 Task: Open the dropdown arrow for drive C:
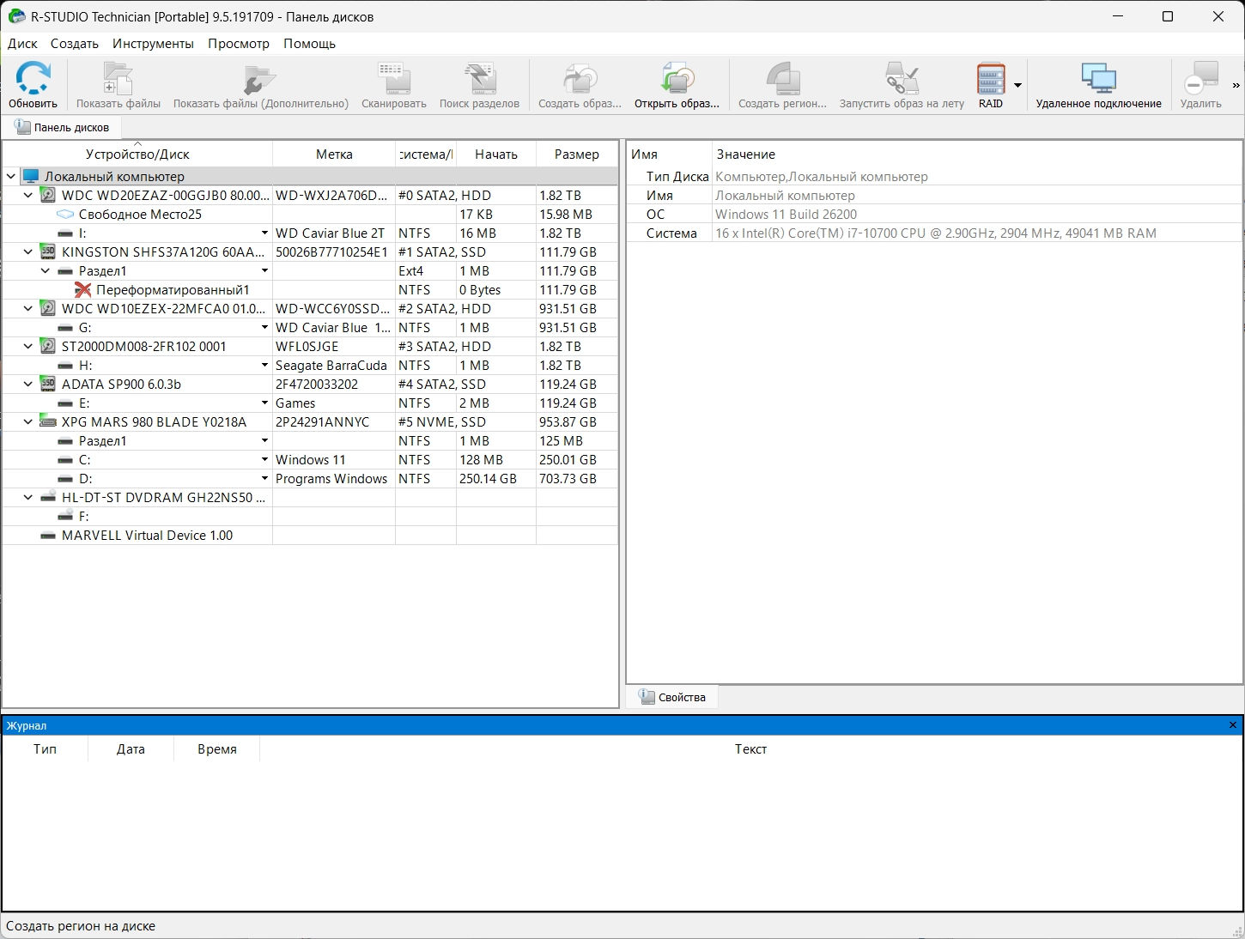click(264, 460)
